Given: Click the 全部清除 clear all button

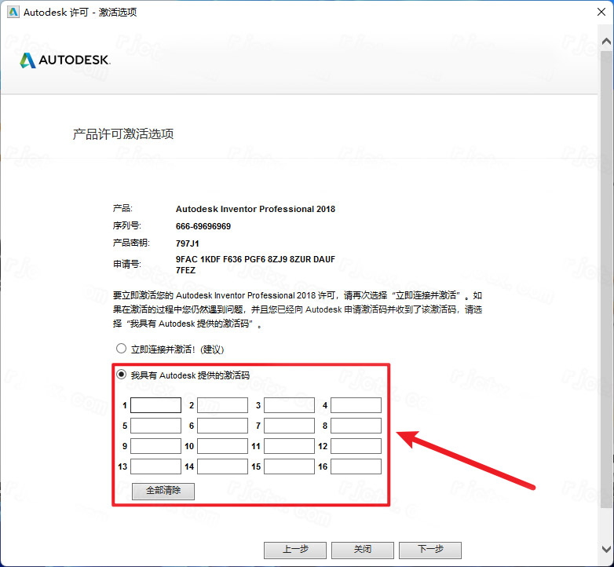Looking at the screenshot, I should pyautogui.click(x=163, y=491).
